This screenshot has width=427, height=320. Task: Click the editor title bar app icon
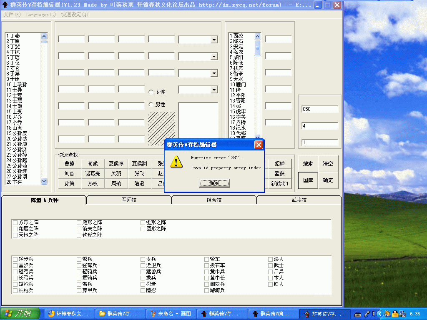[x=5, y=5]
